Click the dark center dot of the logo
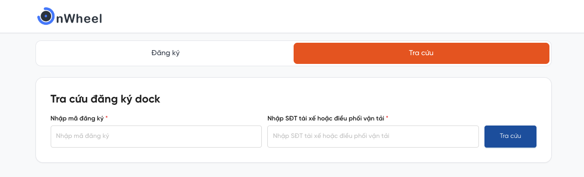The image size is (584, 177). tap(46, 17)
